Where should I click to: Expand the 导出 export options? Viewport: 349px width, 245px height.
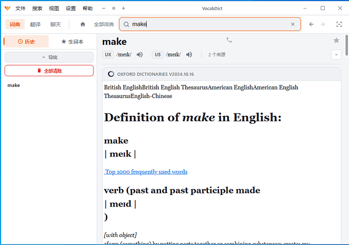pos(49,57)
